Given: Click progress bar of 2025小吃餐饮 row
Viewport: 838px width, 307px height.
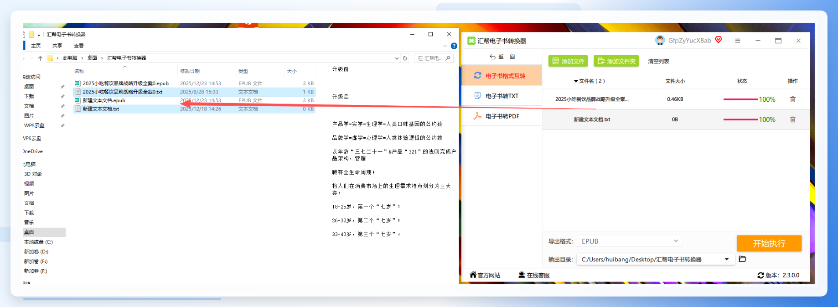Looking at the screenshot, I should click(740, 100).
